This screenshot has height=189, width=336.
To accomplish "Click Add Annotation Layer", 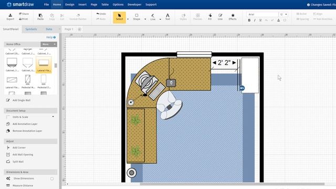I will coord(22,124).
